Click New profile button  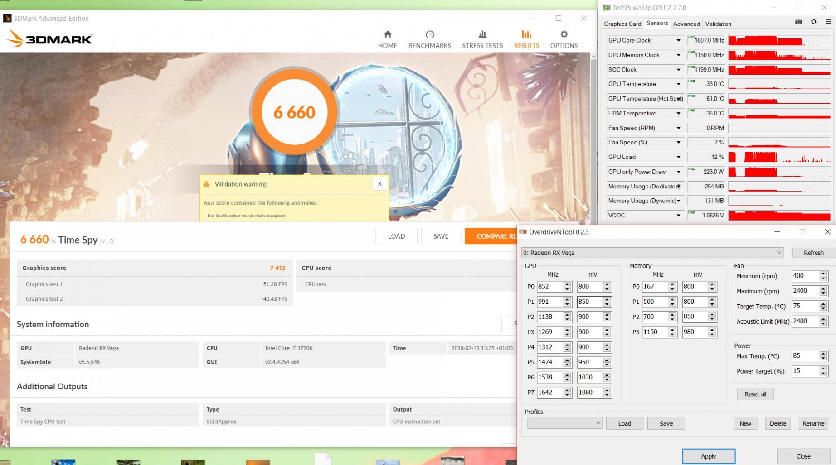pos(745,423)
